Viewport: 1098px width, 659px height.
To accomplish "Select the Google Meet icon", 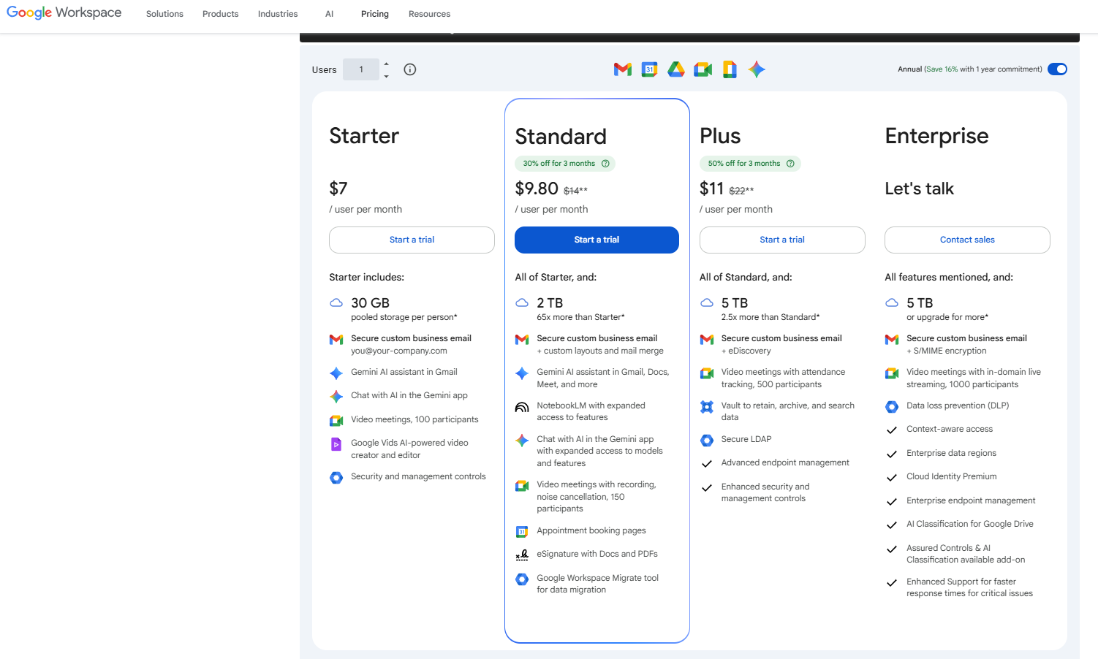I will [703, 69].
